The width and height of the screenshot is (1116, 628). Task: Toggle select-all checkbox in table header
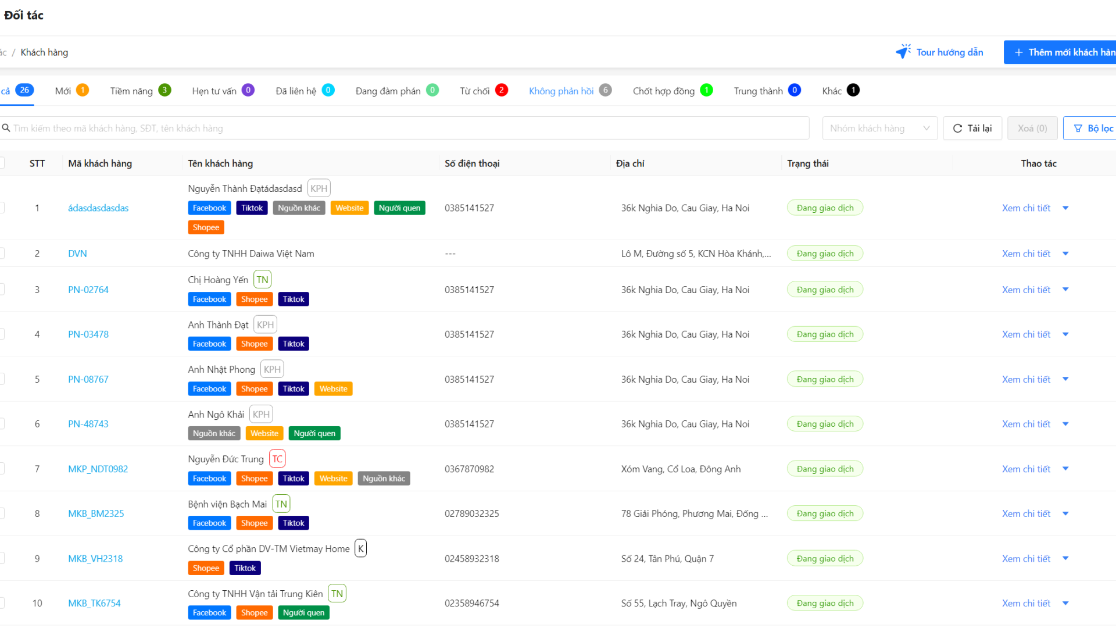(x=2, y=163)
